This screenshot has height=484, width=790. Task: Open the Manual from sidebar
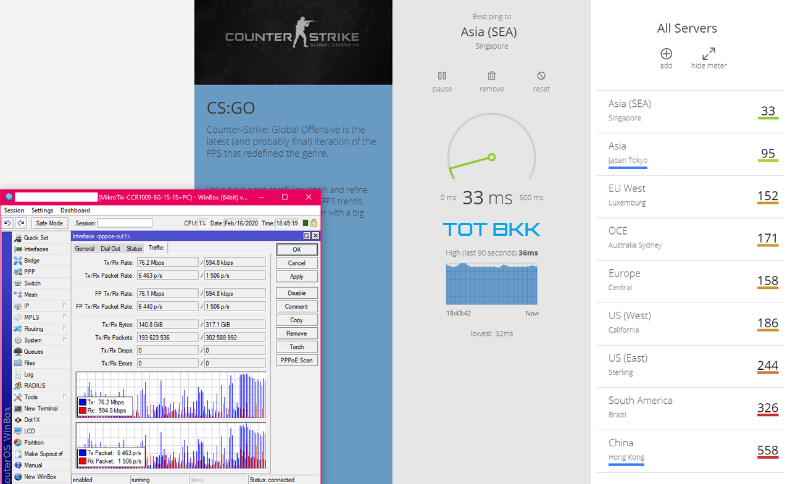point(33,465)
